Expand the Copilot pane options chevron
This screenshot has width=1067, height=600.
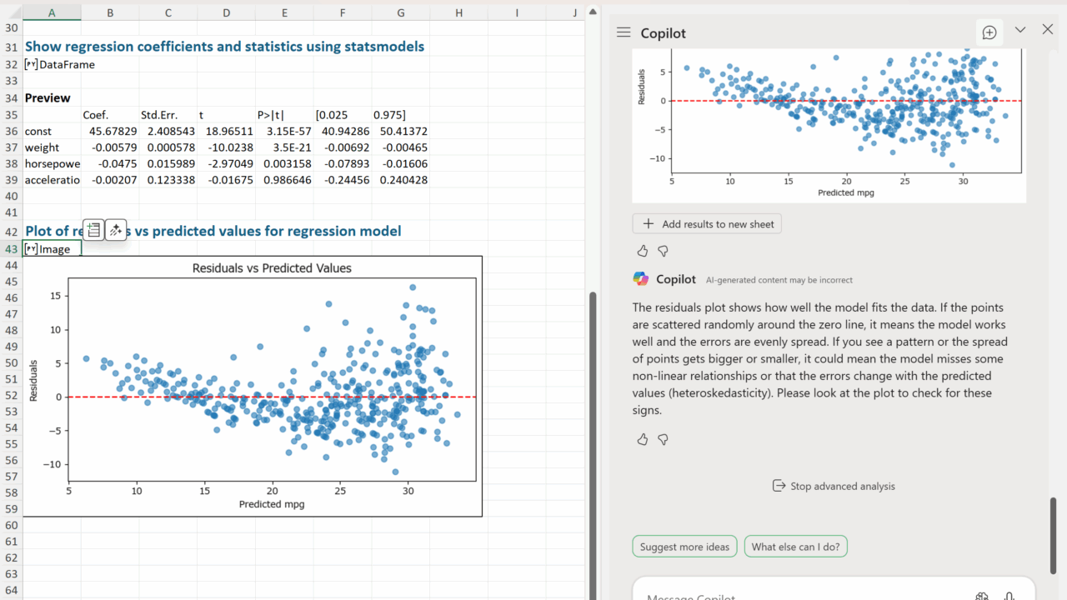[x=1020, y=30]
